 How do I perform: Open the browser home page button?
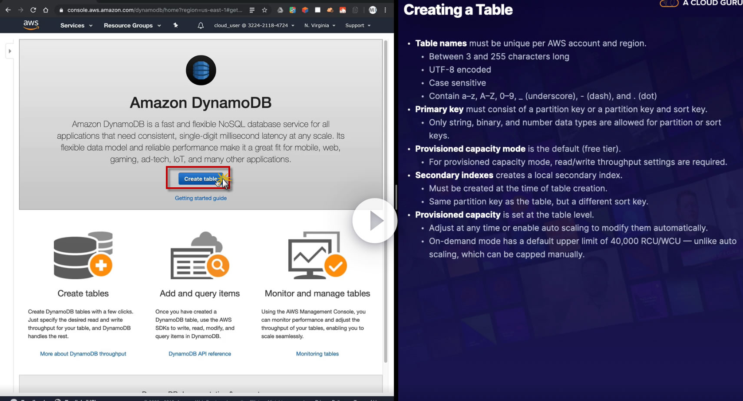[46, 10]
